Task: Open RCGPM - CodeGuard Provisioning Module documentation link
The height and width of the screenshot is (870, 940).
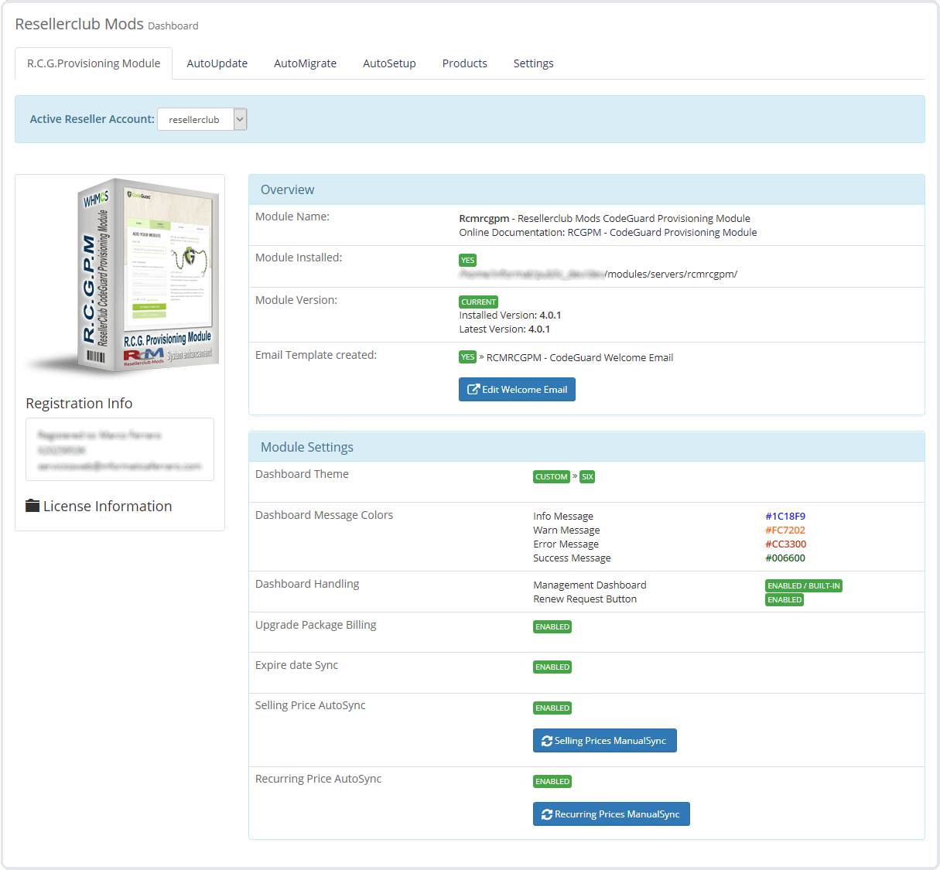Action: tap(662, 232)
